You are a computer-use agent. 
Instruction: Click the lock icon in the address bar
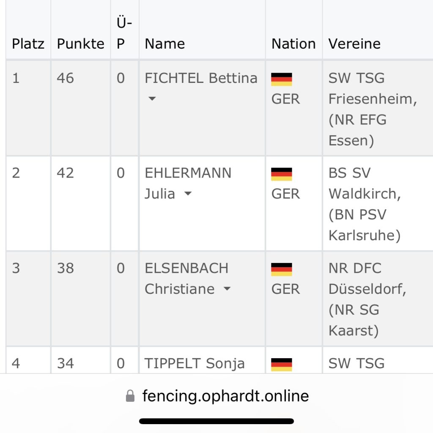point(130,396)
